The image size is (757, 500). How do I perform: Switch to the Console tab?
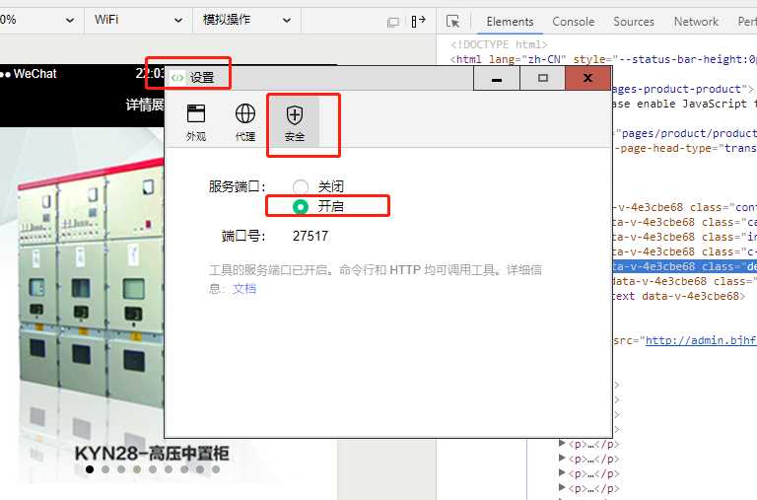(573, 22)
